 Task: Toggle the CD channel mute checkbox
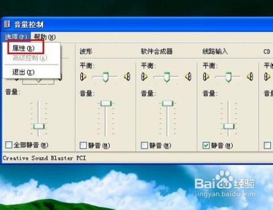coord(267,146)
